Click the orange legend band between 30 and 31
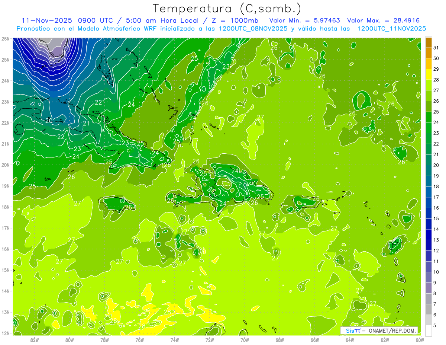Image resolution: width=446 pixels, height=345 pixels. tap(429, 53)
